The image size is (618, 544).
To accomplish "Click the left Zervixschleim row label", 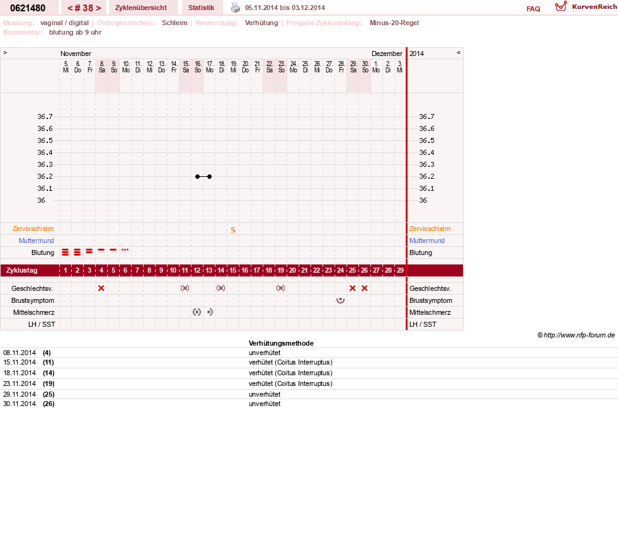I will pyautogui.click(x=33, y=229).
